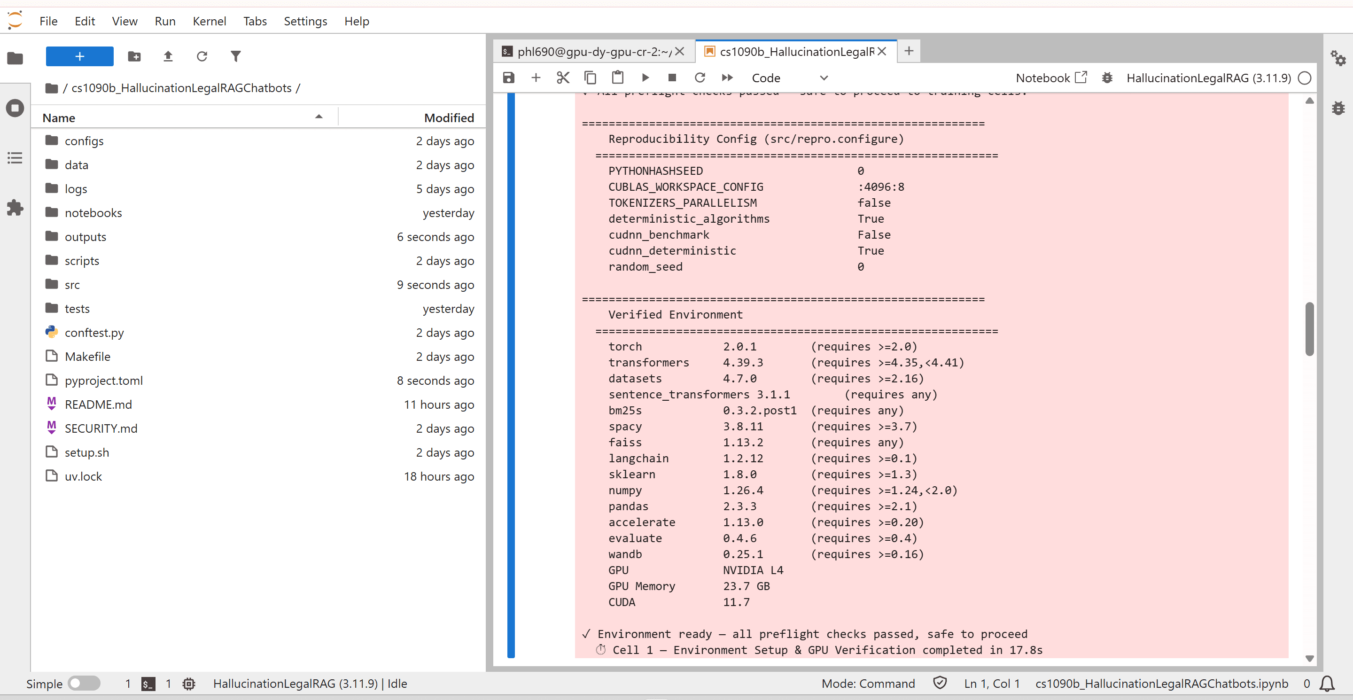Open the notebook in a new tab via Notebook link

(x=1051, y=77)
